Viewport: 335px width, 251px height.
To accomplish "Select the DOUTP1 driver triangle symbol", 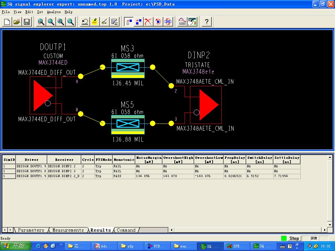I will tap(41, 95).
